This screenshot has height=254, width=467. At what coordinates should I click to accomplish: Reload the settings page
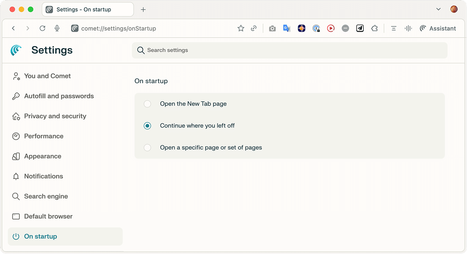click(42, 28)
